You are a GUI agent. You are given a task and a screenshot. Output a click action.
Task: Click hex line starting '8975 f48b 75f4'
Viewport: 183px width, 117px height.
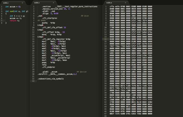click(131, 88)
